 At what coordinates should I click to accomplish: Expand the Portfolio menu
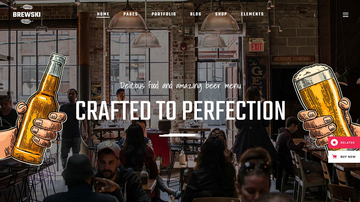coord(164,14)
